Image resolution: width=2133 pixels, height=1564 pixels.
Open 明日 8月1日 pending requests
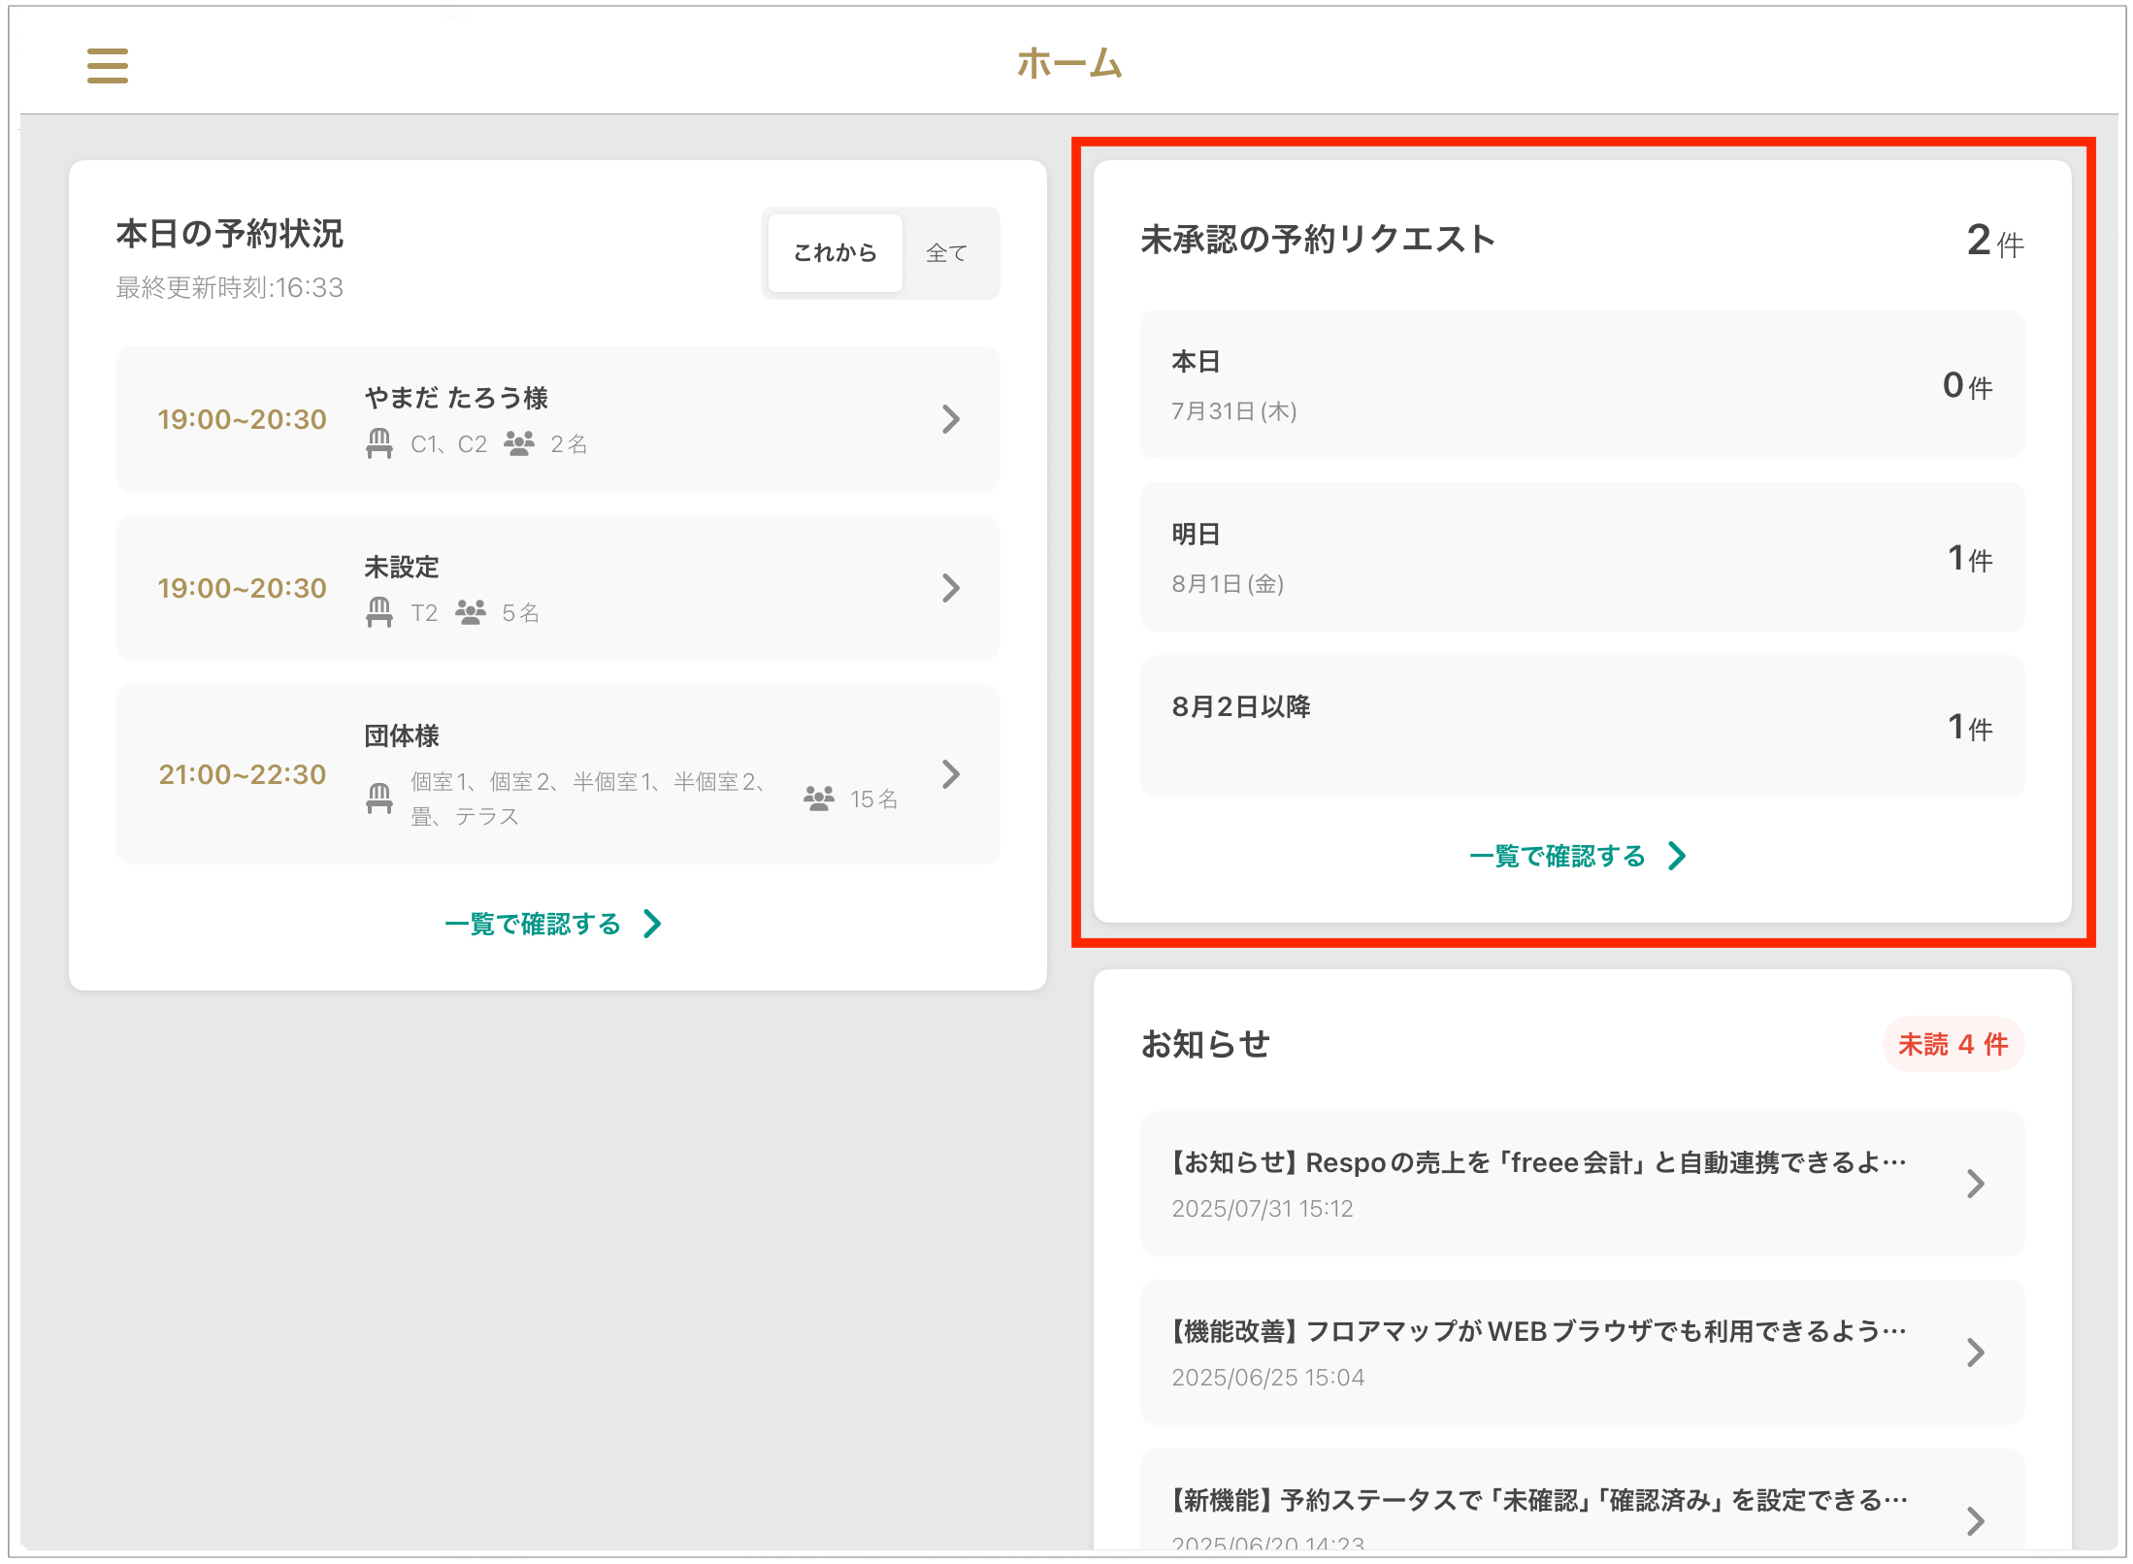point(1581,557)
